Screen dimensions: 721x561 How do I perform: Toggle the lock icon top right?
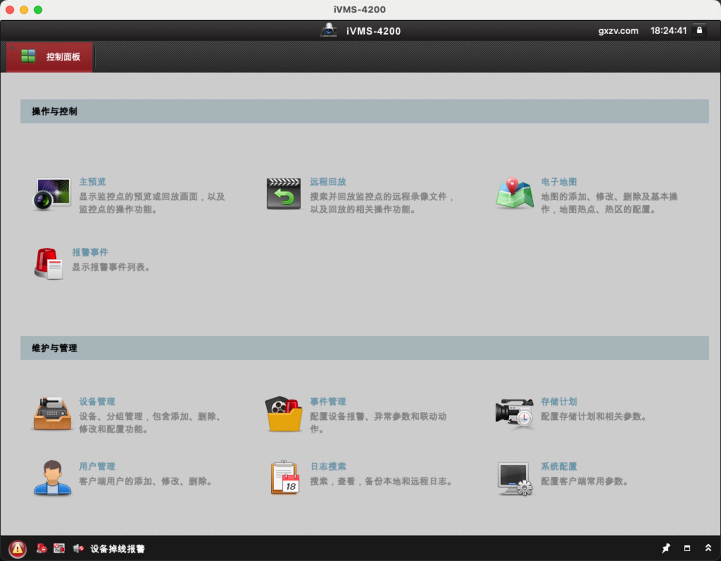pos(699,30)
